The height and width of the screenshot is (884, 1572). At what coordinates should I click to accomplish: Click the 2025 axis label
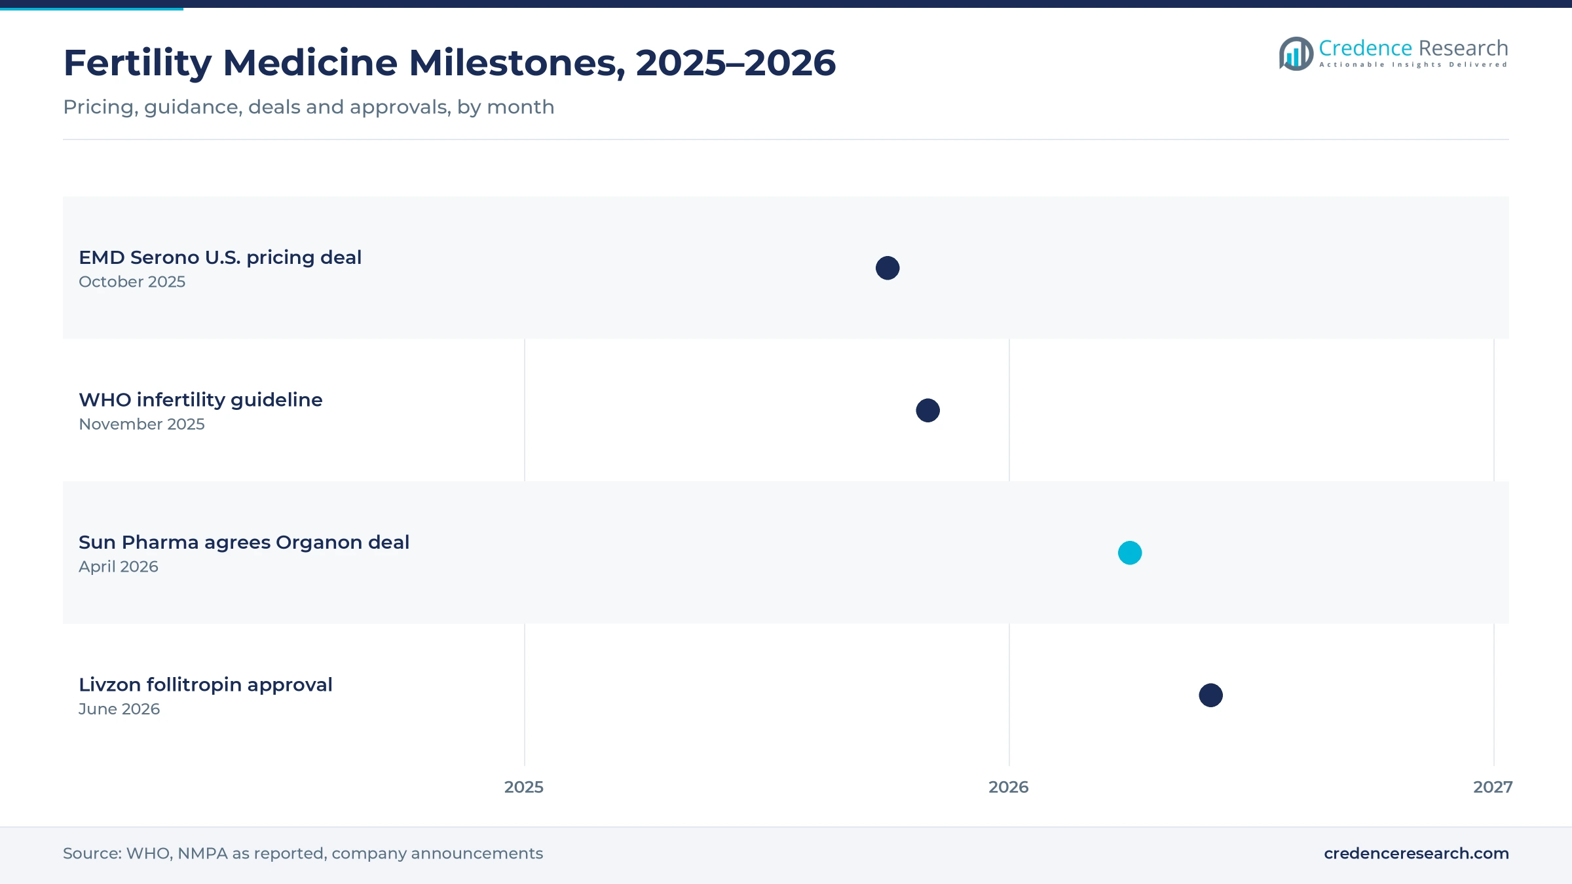(524, 787)
